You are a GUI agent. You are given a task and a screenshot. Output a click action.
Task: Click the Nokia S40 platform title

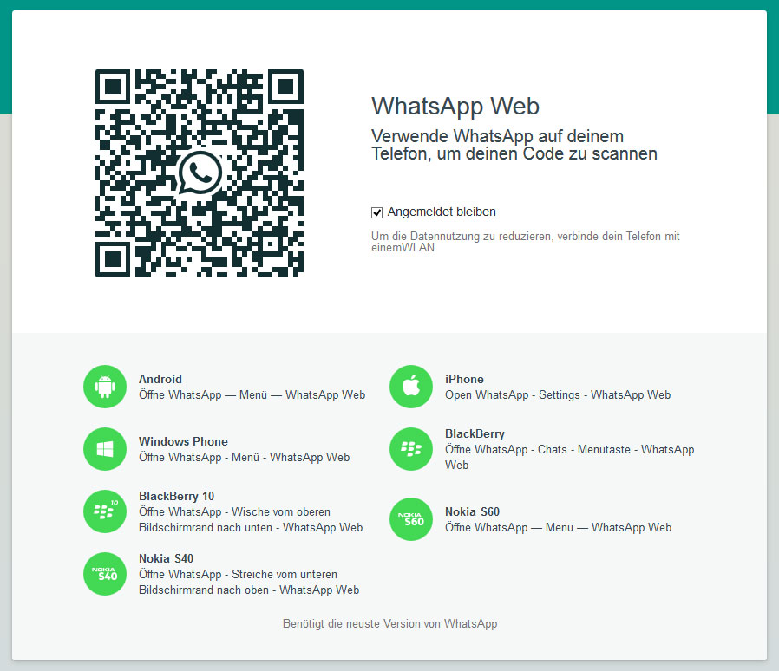pos(166,558)
